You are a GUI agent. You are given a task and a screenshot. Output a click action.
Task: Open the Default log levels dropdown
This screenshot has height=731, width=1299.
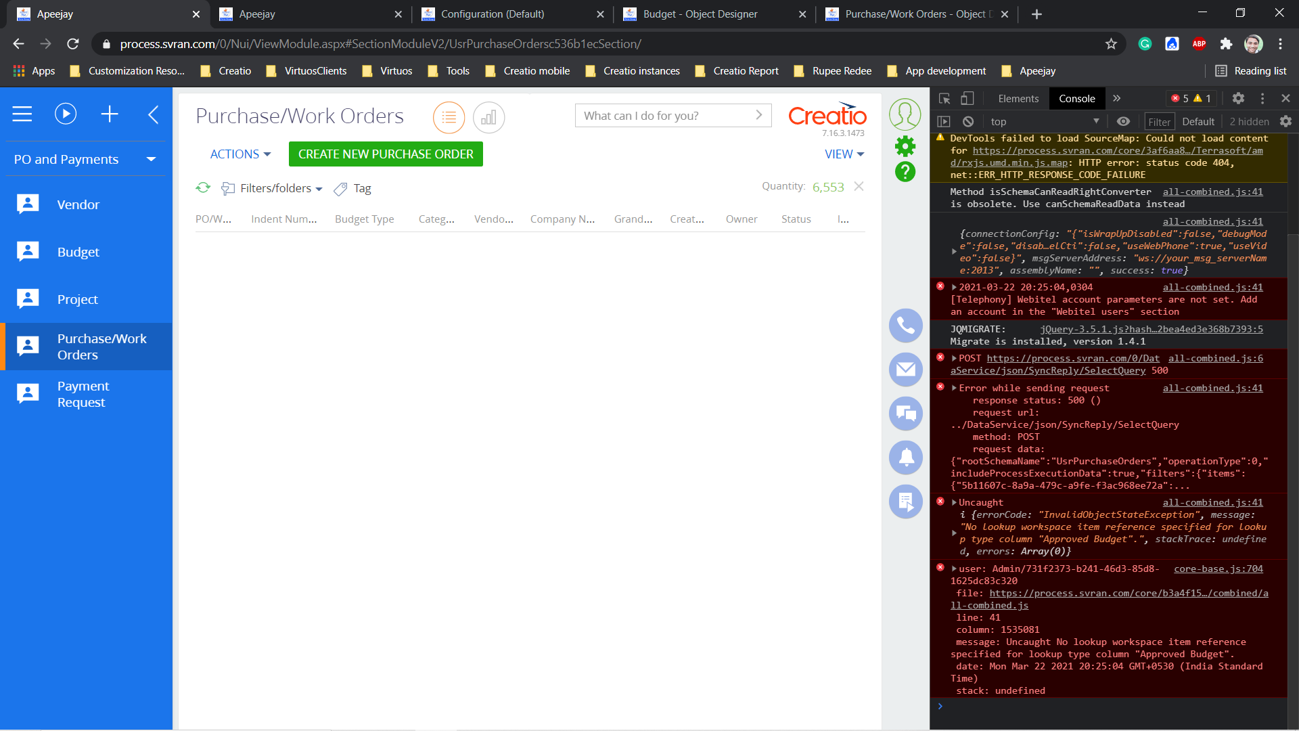[x=1198, y=121]
